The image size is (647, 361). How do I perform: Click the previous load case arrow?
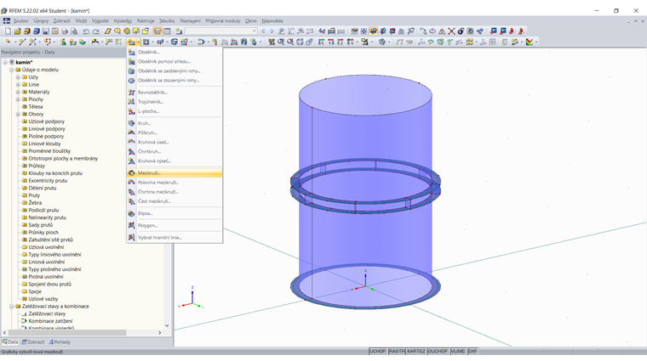(263, 31)
